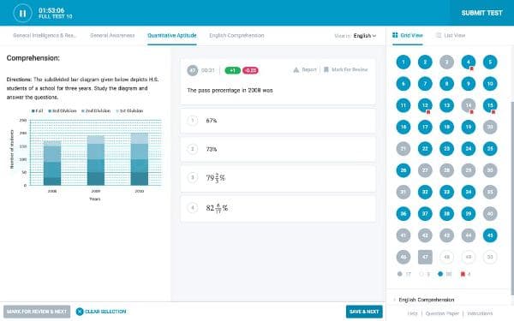Open the General Intelligence & Reasoning tab
This screenshot has width=514, height=321.
45,35
